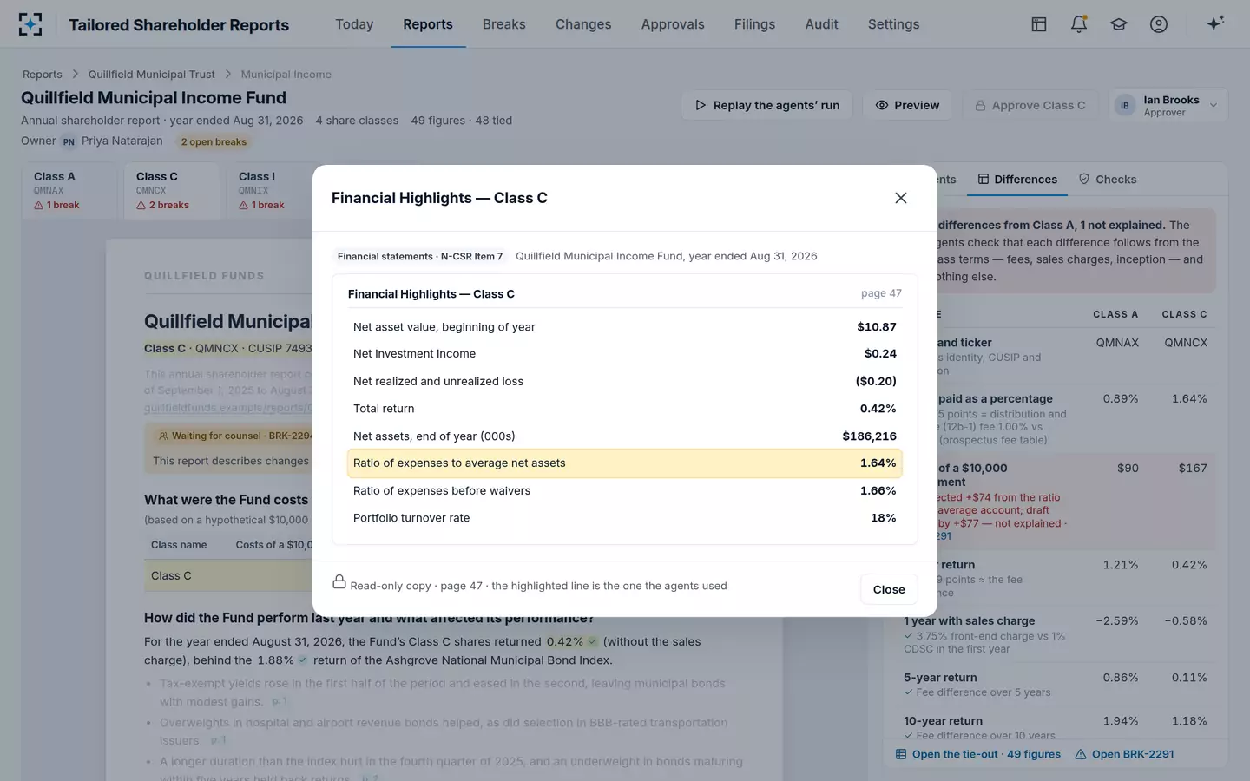The height and width of the screenshot is (781, 1250).
Task: Switch to the Today tab
Action: pyautogui.click(x=354, y=24)
